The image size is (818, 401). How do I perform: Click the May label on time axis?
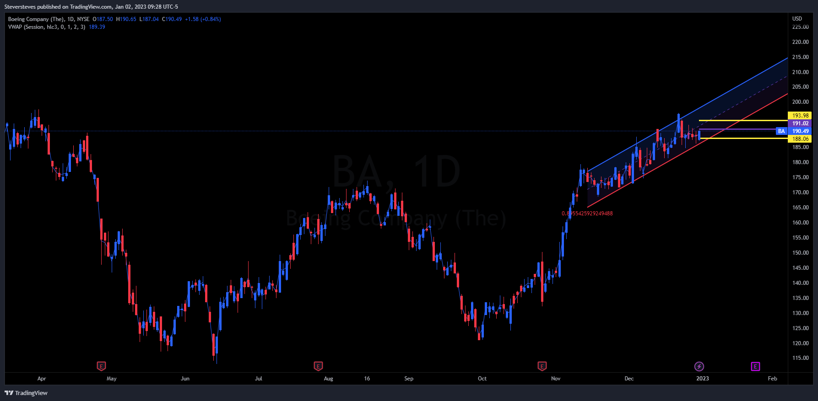112,379
